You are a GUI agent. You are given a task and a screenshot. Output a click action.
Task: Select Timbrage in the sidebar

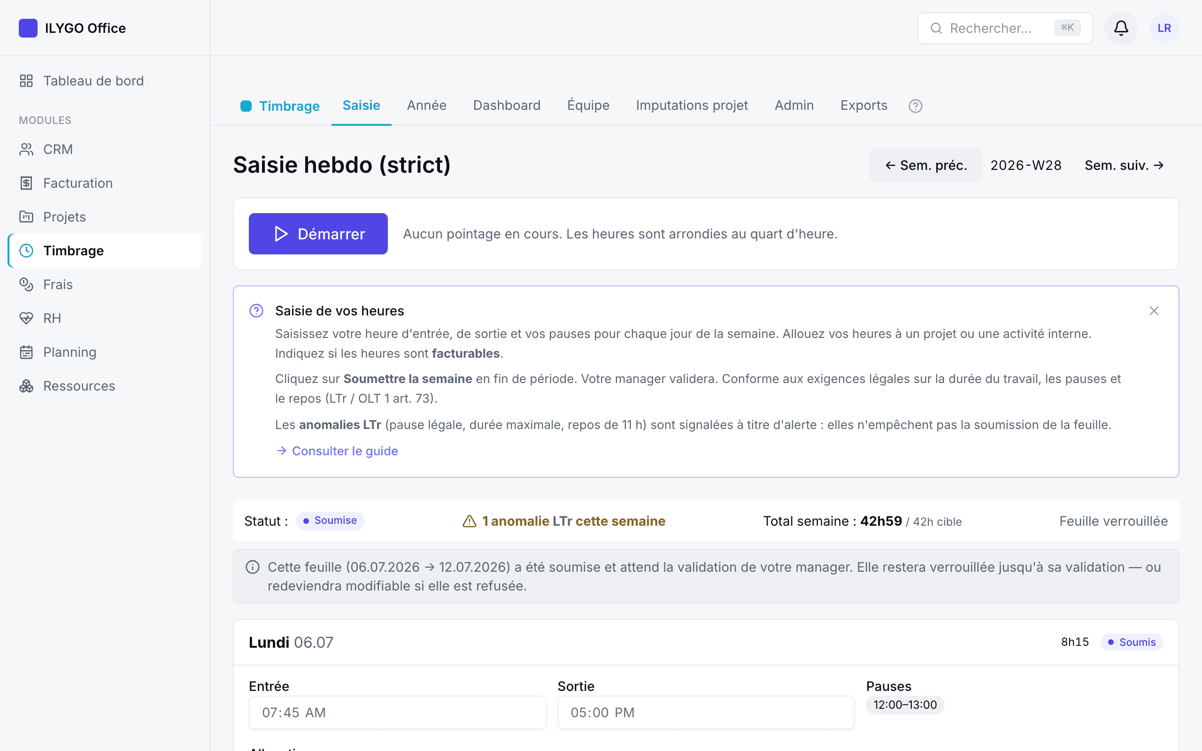click(x=105, y=251)
